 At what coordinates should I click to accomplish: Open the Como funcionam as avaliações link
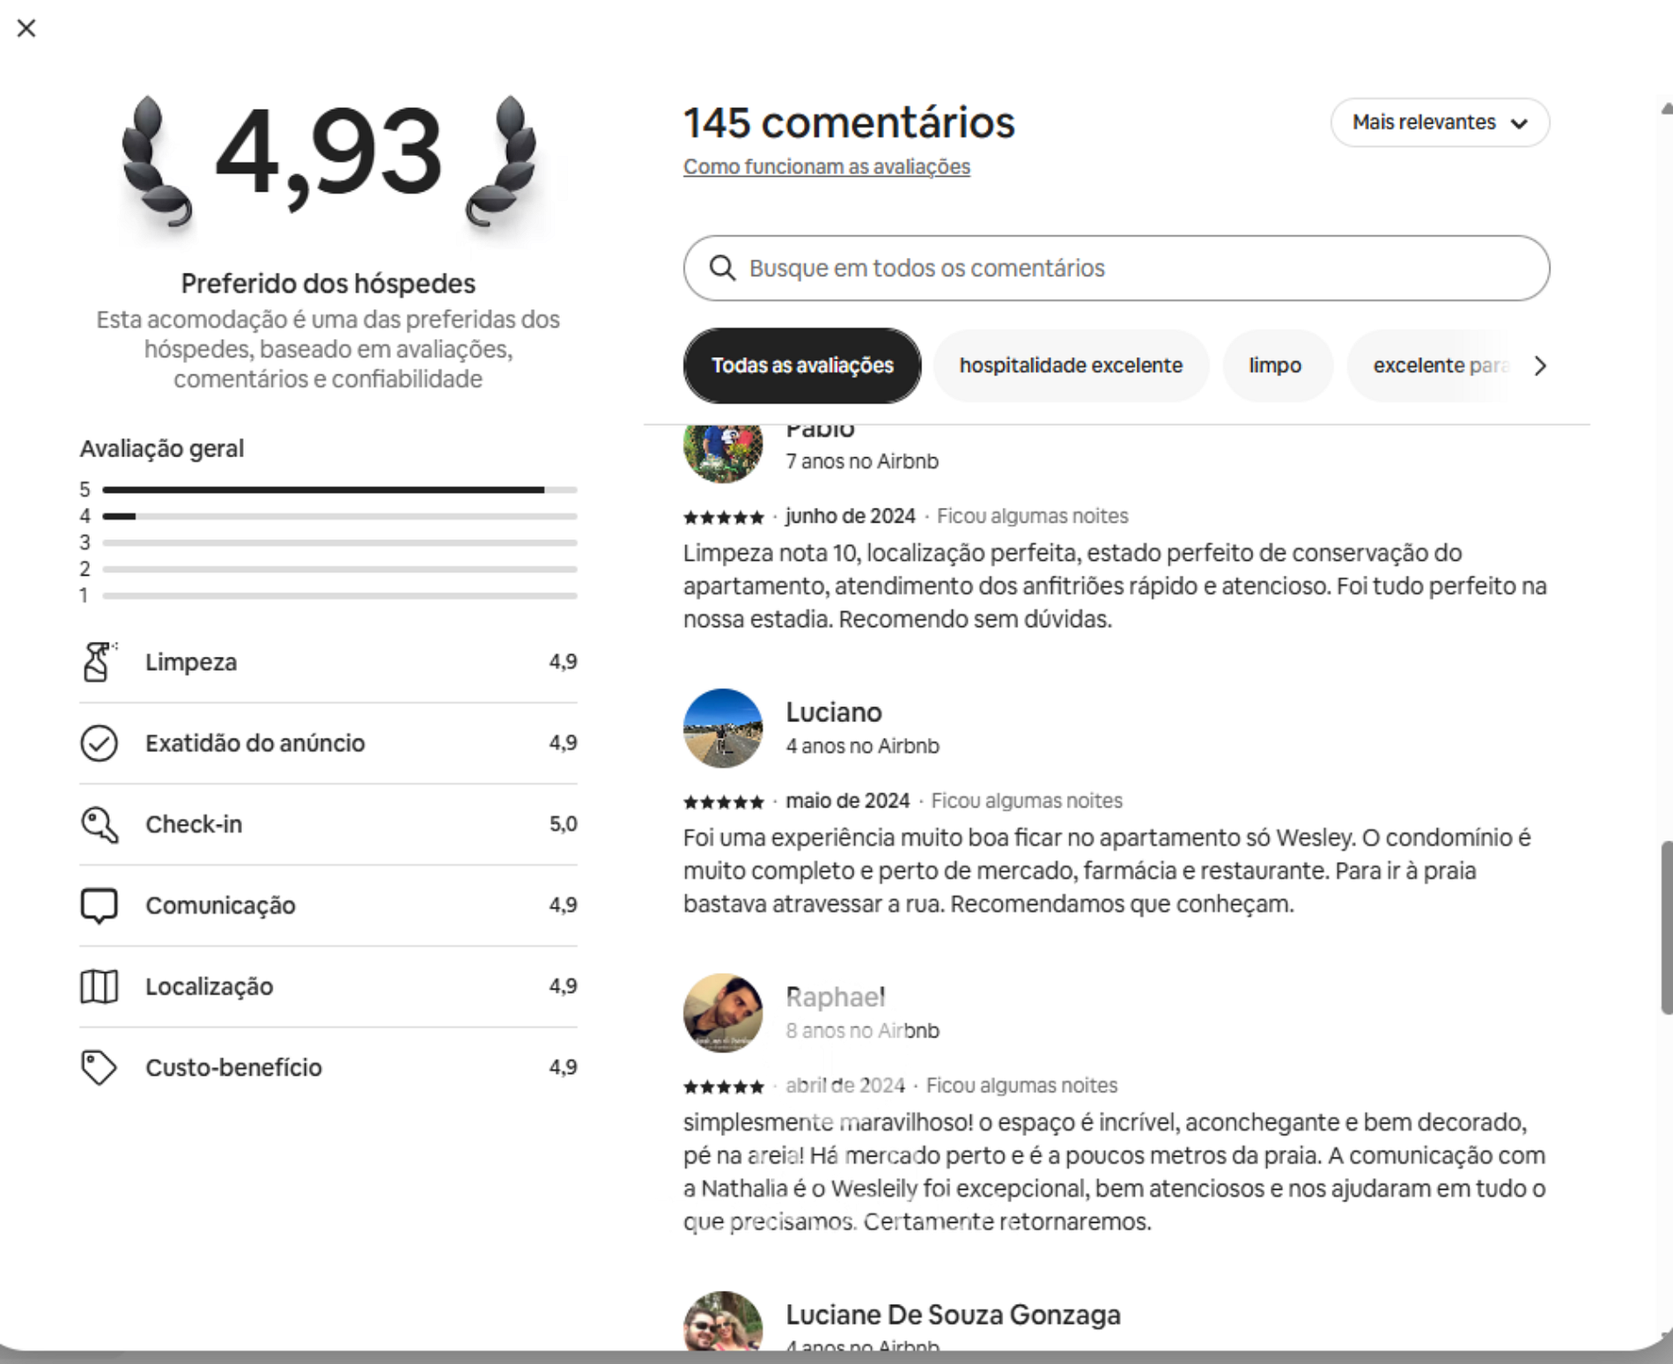pyautogui.click(x=826, y=167)
